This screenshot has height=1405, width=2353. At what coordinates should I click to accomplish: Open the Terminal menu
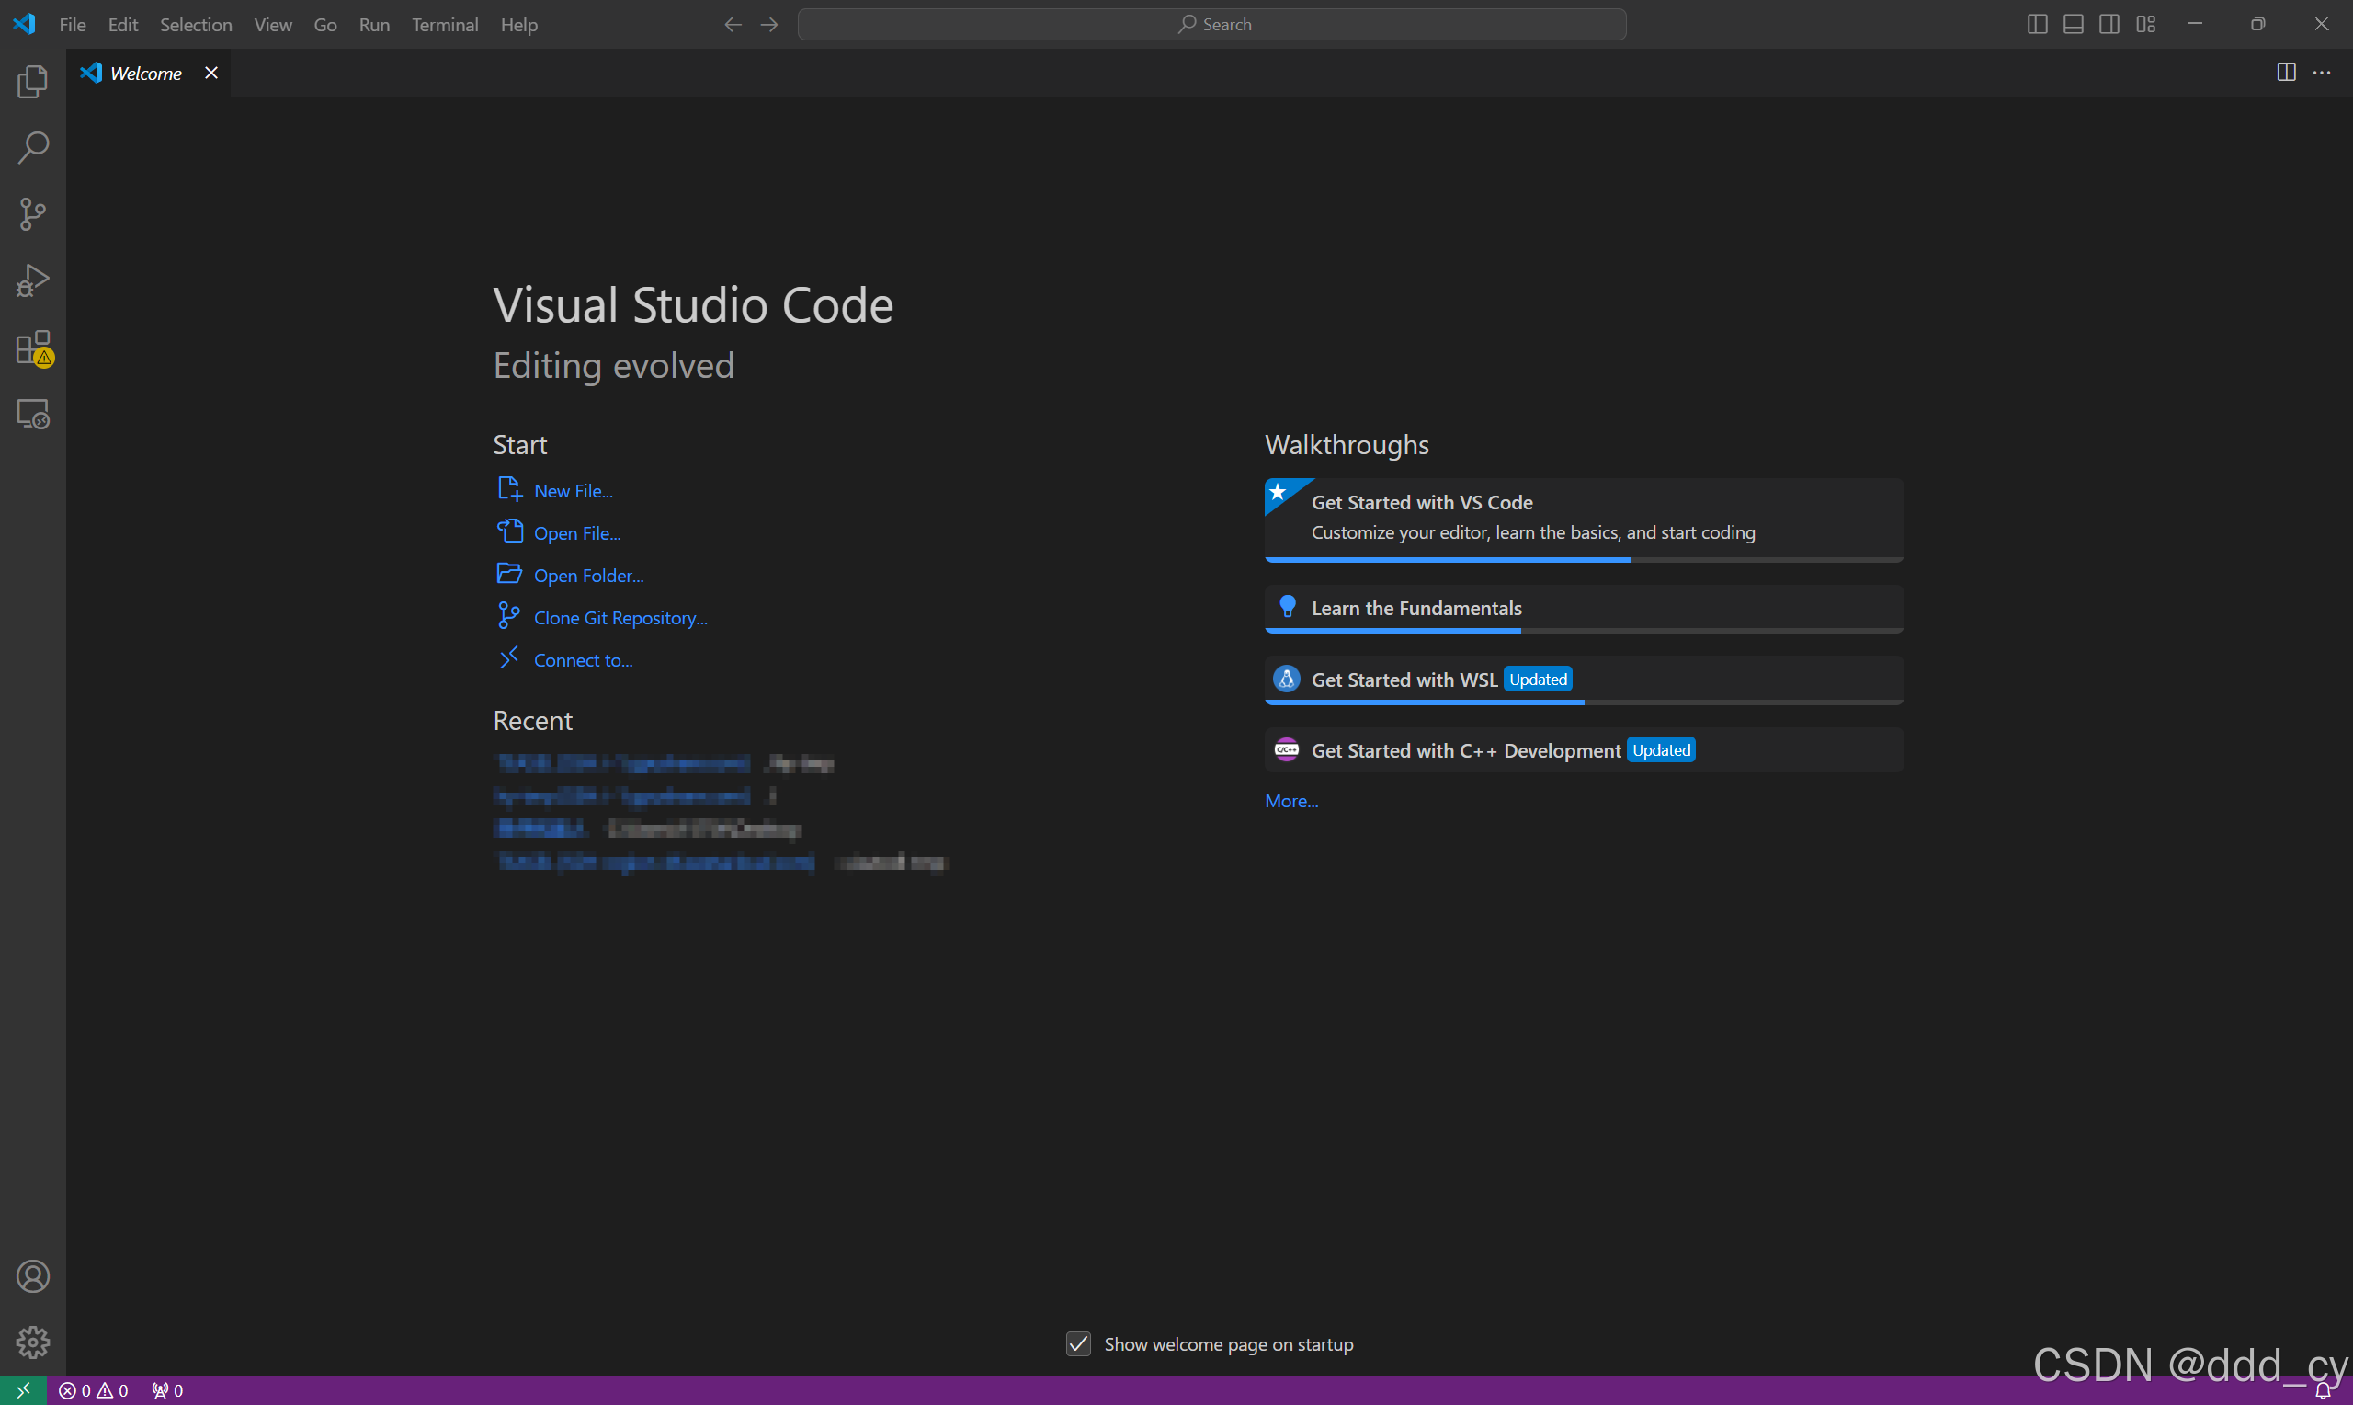445,25
